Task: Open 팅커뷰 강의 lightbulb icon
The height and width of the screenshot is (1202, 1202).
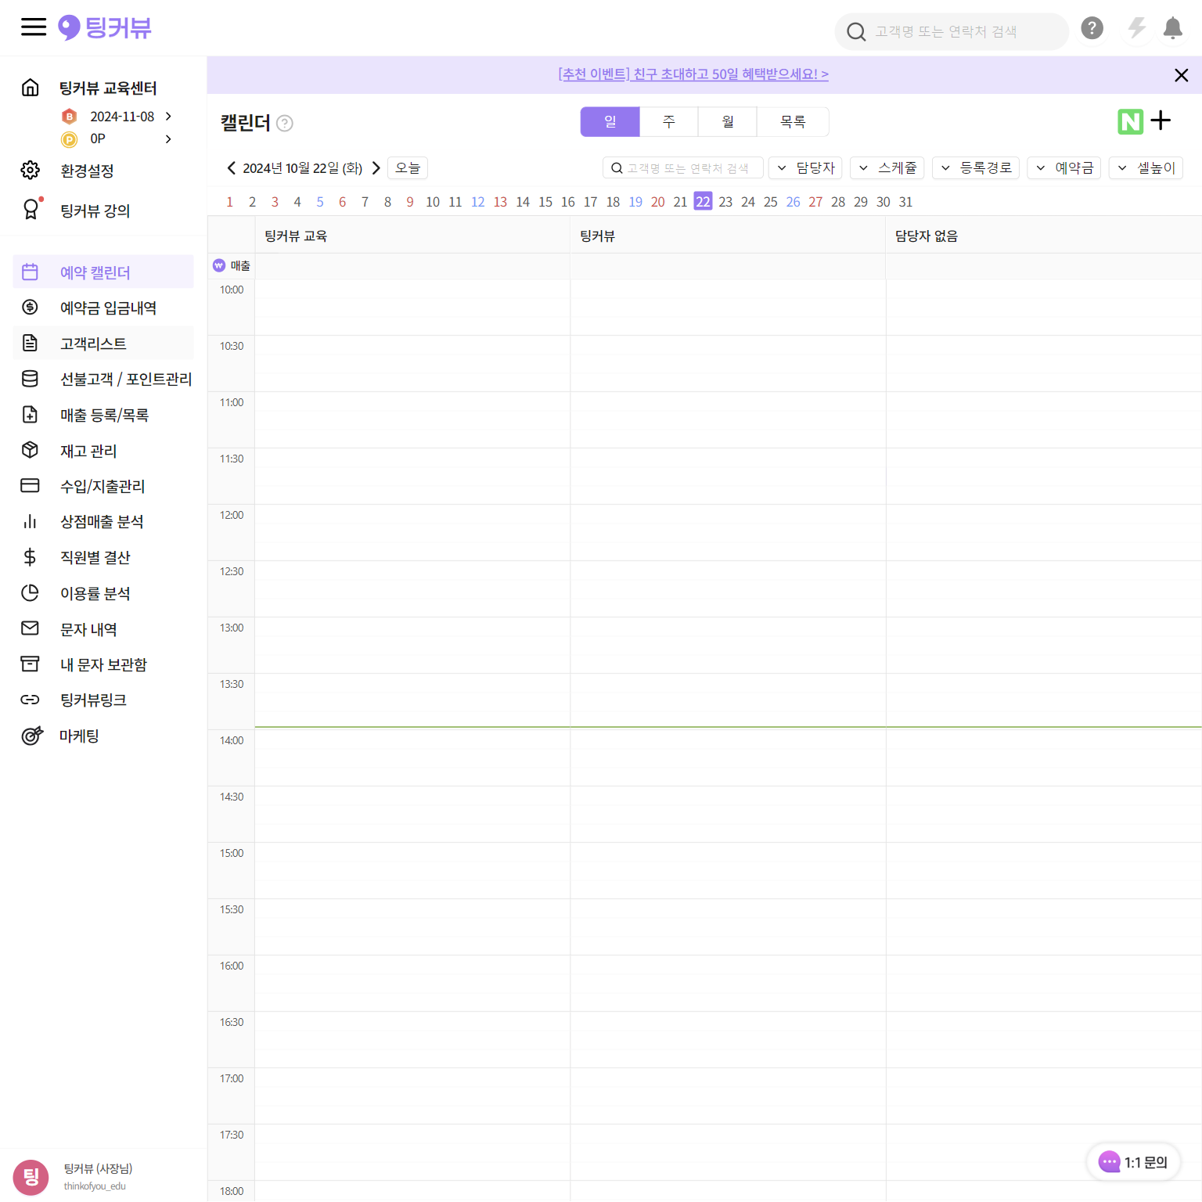Action: click(x=31, y=210)
